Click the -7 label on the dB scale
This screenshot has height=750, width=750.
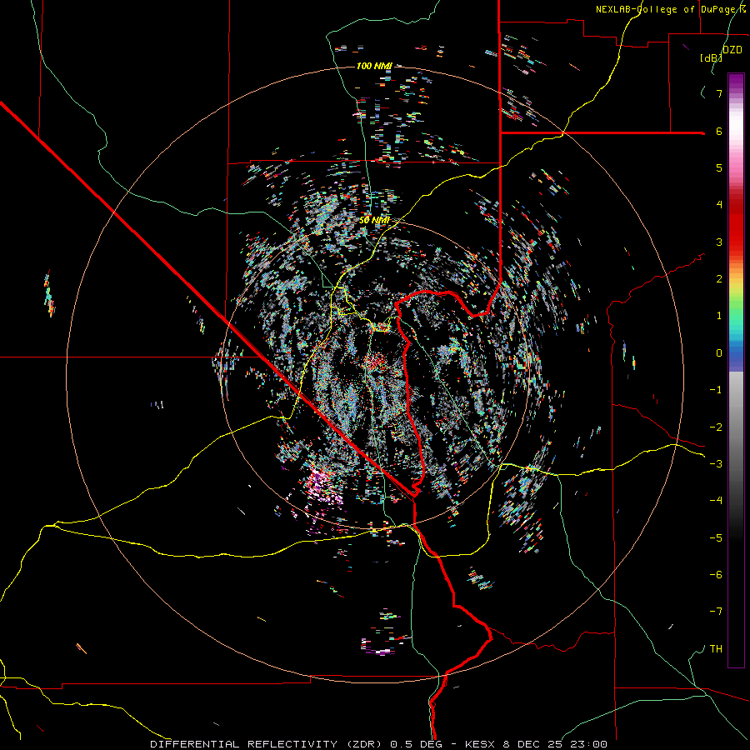pos(716,612)
